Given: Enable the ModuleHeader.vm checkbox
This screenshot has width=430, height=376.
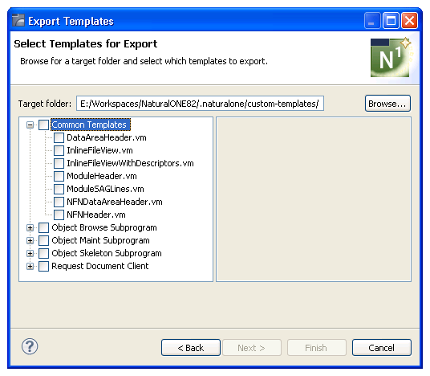Looking at the screenshot, I should click(59, 176).
